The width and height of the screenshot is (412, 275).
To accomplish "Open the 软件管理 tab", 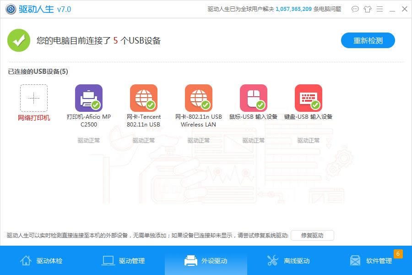I will [x=371, y=261].
